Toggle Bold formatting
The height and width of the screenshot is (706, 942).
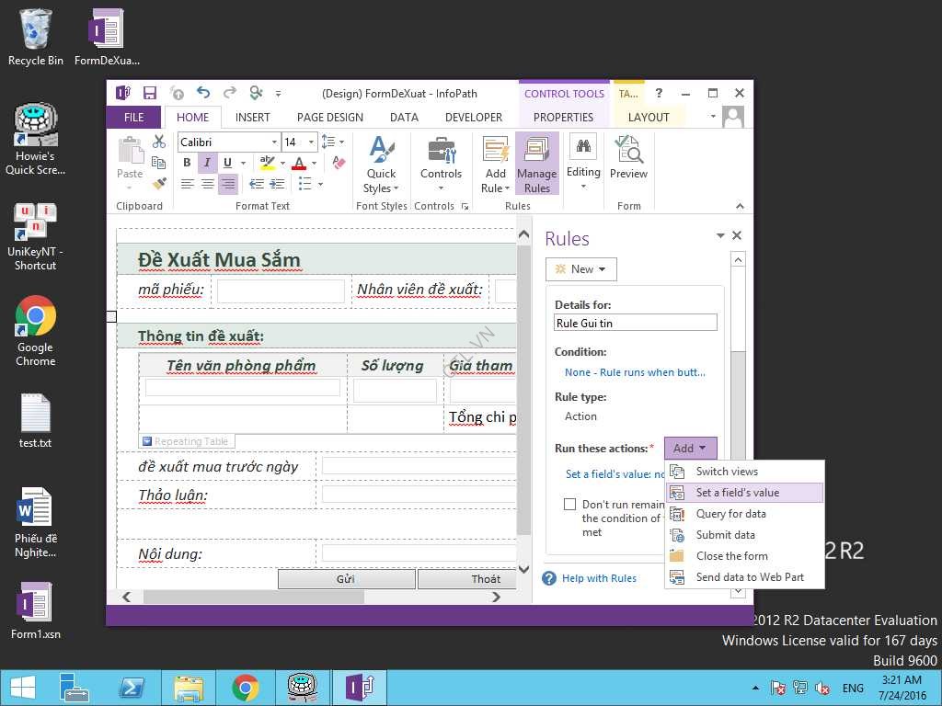(187, 163)
